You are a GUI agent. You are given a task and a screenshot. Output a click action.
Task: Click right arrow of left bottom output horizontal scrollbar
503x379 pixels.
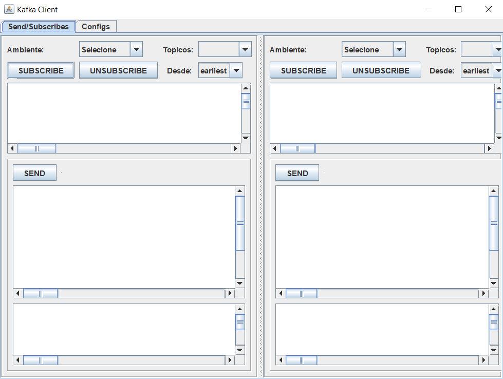[x=230, y=360]
